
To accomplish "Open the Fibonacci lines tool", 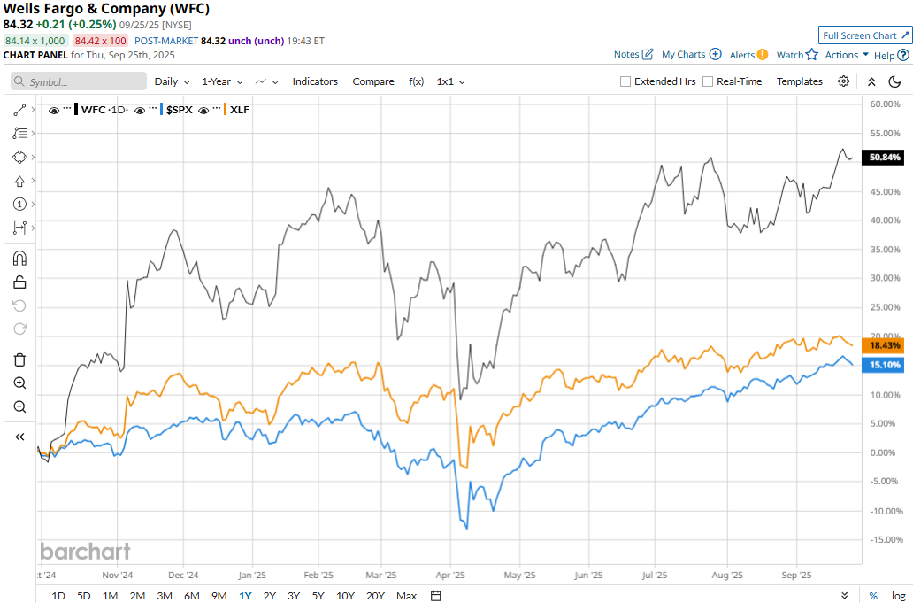I will pos(19,134).
